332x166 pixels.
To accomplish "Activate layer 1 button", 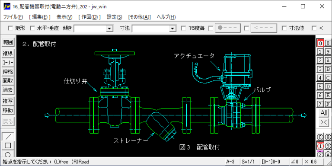I will coord(320,52).
